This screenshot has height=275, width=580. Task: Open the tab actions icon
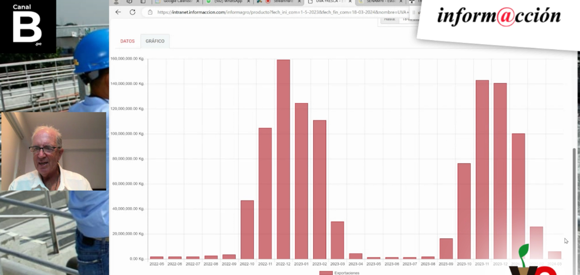143,2
